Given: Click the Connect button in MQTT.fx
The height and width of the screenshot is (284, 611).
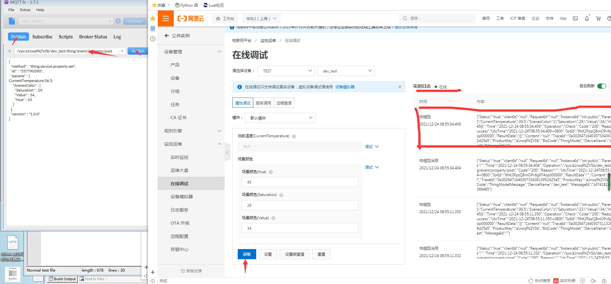Looking at the screenshot, I should tap(135, 21).
